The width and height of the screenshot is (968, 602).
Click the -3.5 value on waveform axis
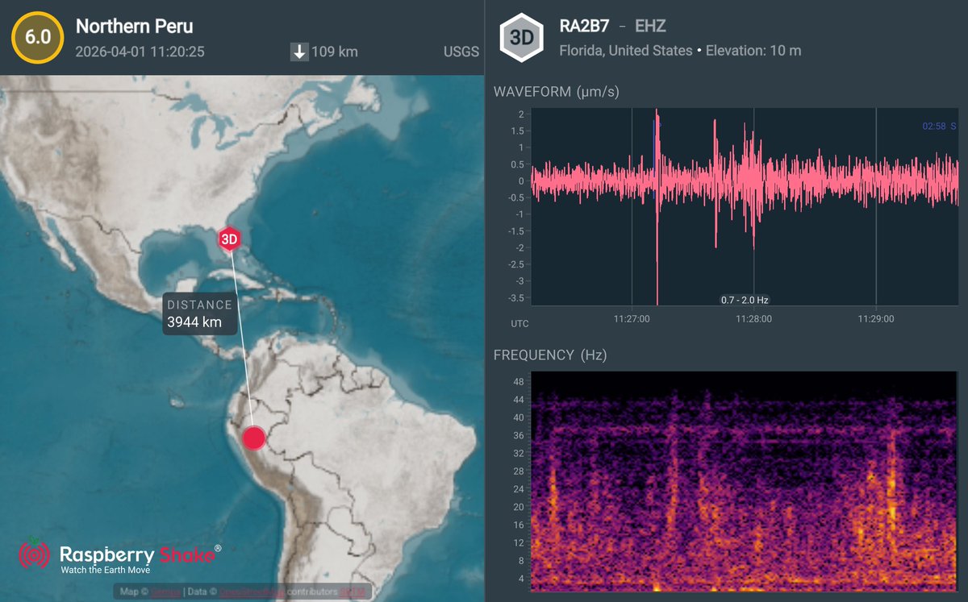515,297
